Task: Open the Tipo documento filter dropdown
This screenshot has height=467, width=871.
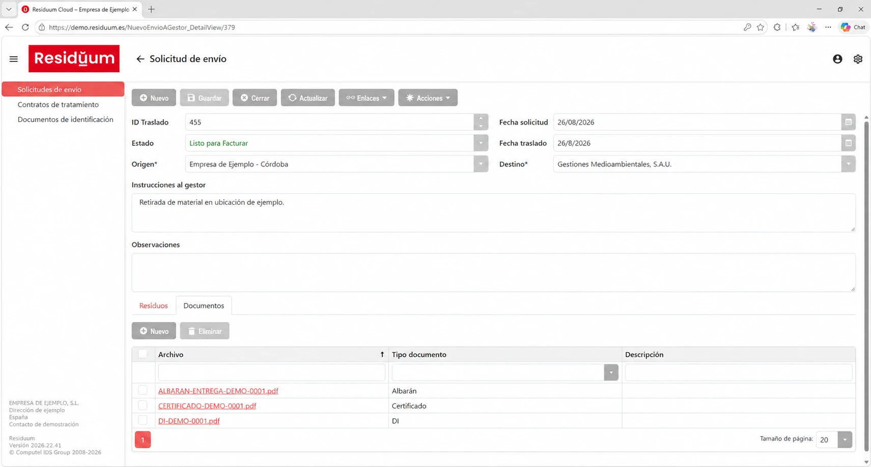Action: pos(611,372)
